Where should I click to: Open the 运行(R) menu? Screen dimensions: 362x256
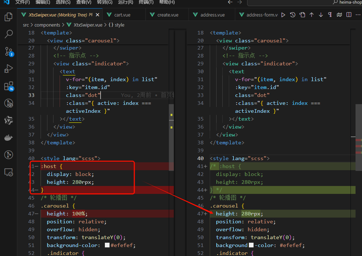pyautogui.click(x=125, y=2)
